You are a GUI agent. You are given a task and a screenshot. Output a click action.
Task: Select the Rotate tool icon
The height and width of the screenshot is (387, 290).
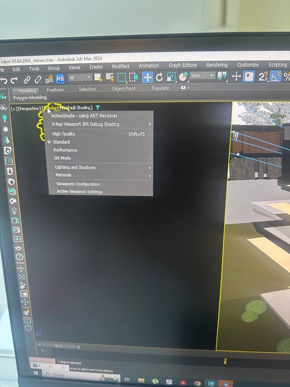[x=159, y=77]
